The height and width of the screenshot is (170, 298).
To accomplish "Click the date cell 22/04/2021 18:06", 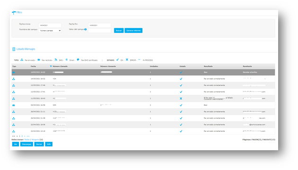I will coord(38,125).
